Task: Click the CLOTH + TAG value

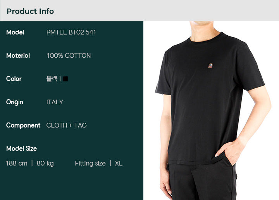Action: (67, 125)
